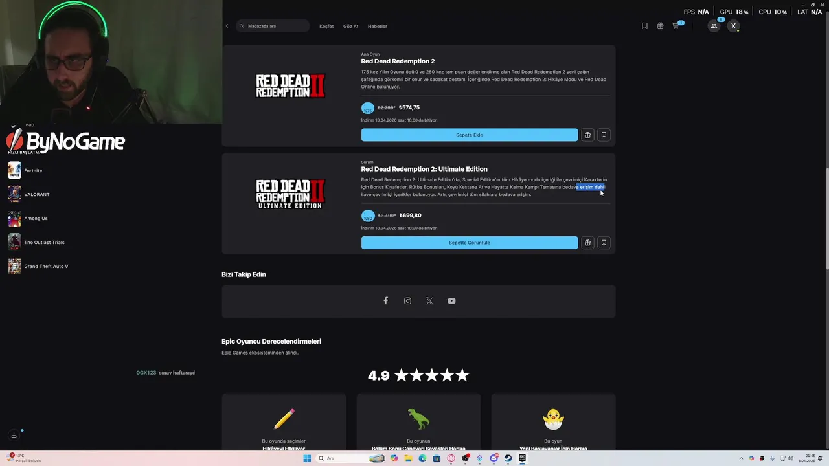This screenshot has height=466, width=829.
Task: Open the X profile avatar menu
Action: tap(733, 26)
